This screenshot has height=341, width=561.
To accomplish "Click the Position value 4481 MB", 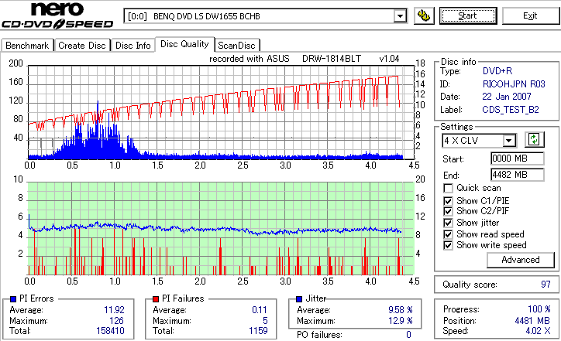I will coord(532,321).
